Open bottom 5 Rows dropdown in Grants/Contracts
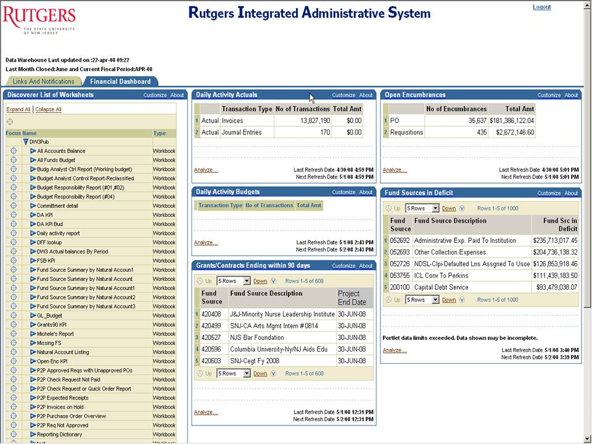 click(x=233, y=374)
